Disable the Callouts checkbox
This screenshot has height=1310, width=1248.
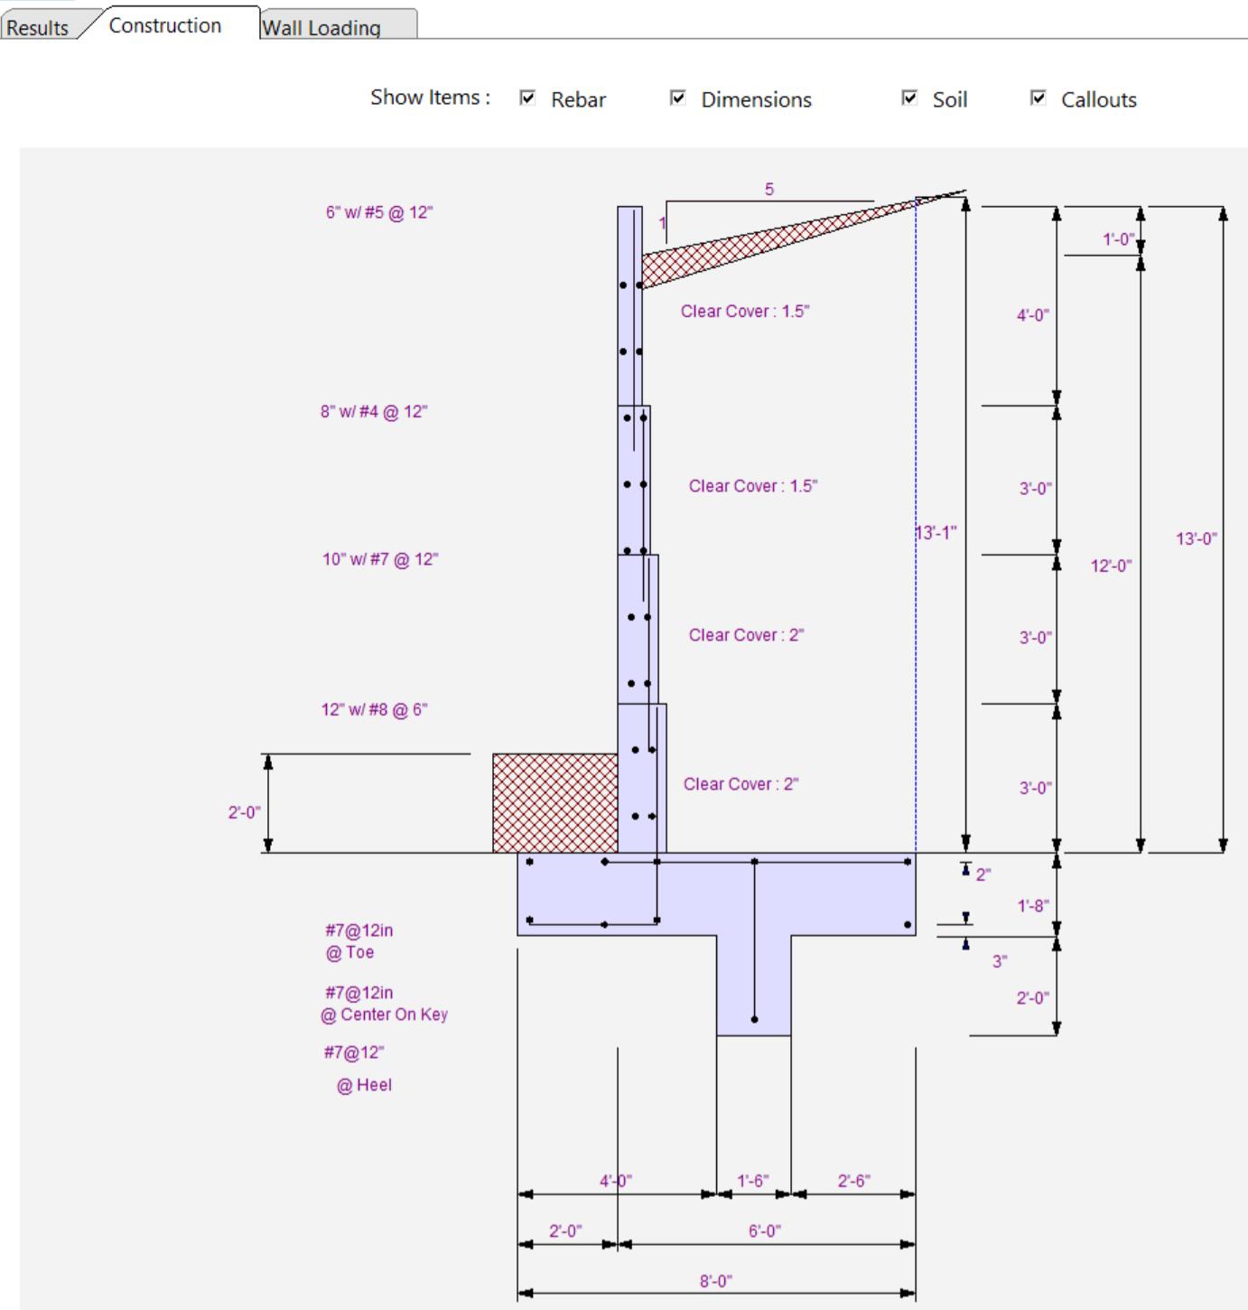point(1038,98)
